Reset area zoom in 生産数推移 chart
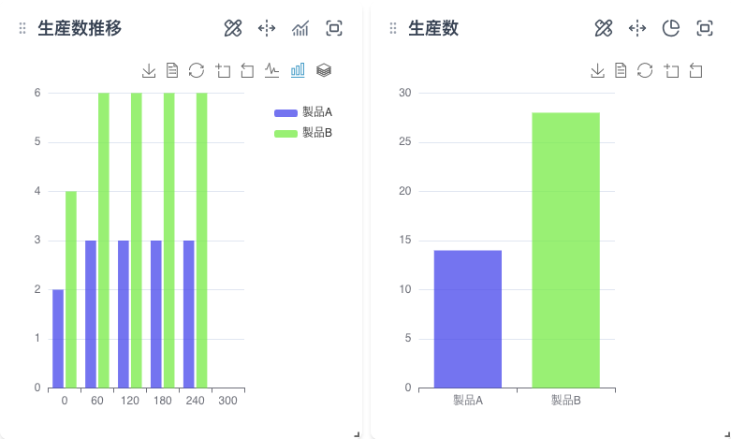This screenshot has width=731, height=439. tap(247, 70)
